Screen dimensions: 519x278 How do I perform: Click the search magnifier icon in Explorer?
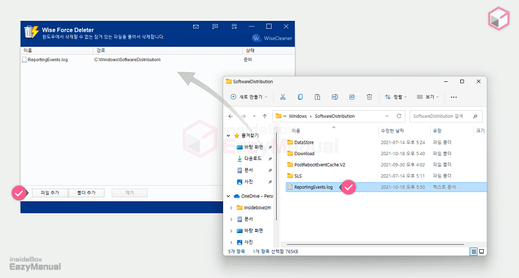tap(475, 116)
